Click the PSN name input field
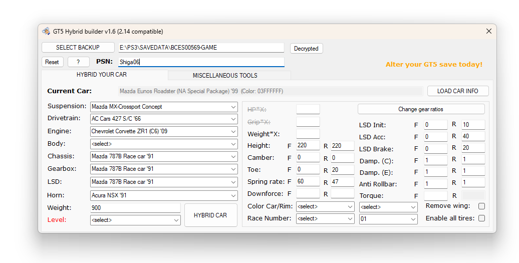 [x=201, y=62]
